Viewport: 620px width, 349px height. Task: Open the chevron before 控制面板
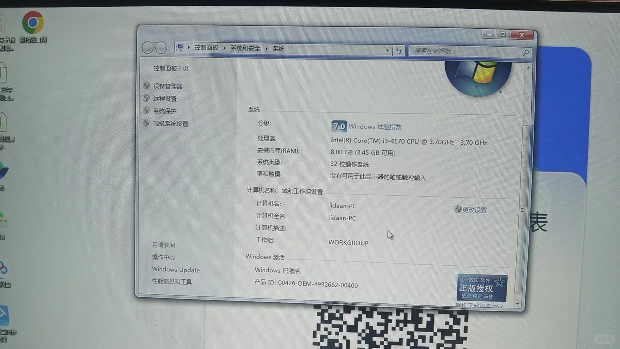(189, 48)
